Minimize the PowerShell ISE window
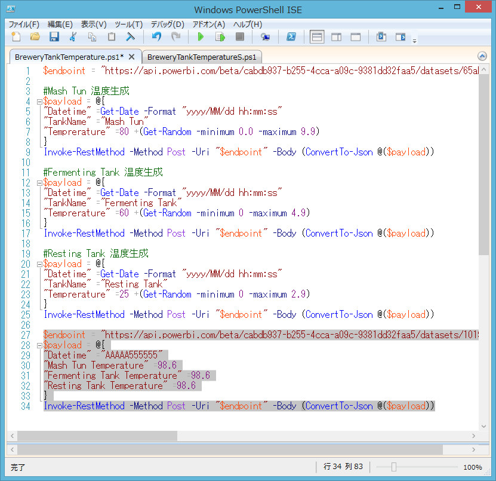The height and width of the screenshot is (481, 496). tap(441, 8)
